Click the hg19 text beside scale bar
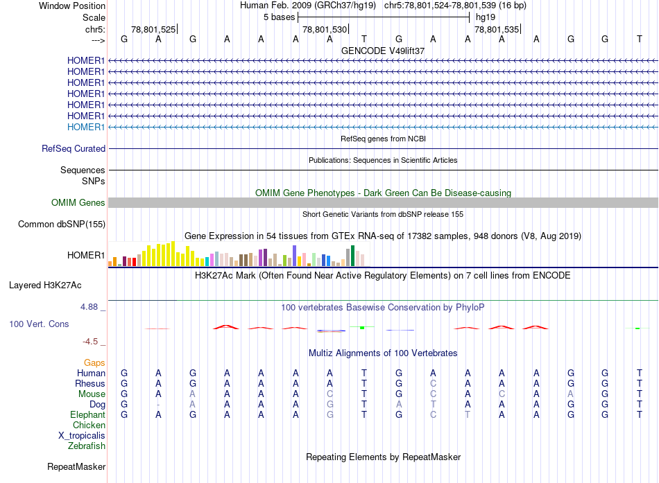Viewport: 659px width, 483px height. pos(486,17)
